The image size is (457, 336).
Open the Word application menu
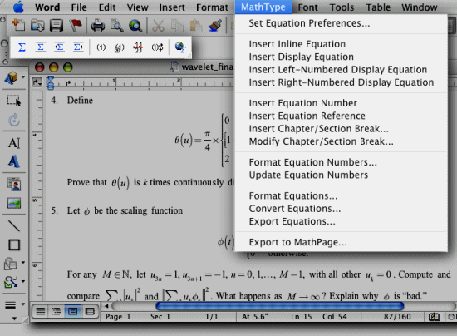47,7
